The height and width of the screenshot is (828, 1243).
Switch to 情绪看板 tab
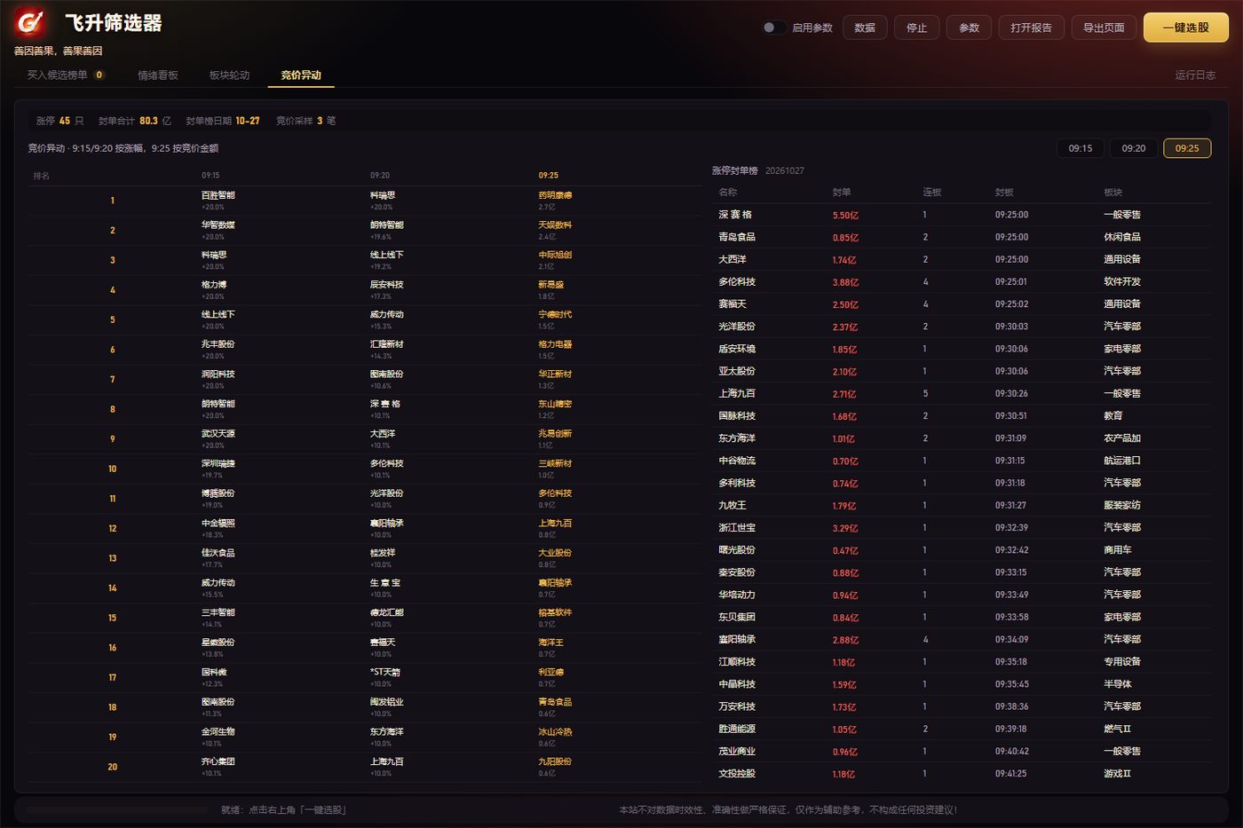[158, 75]
